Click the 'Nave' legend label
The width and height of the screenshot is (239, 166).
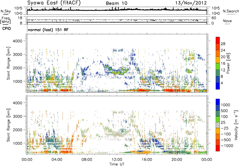point(227,21)
